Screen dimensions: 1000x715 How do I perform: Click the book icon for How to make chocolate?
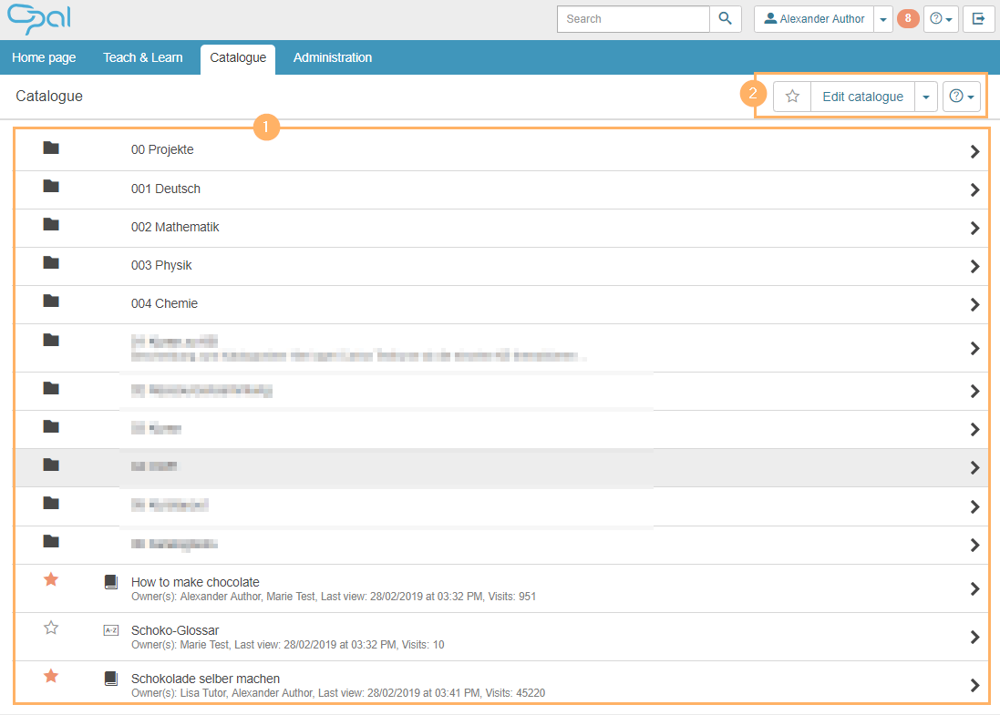[x=111, y=582]
